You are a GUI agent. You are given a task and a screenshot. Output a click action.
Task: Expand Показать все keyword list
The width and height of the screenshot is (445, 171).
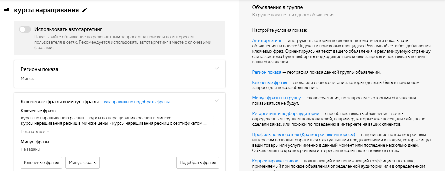35,132
